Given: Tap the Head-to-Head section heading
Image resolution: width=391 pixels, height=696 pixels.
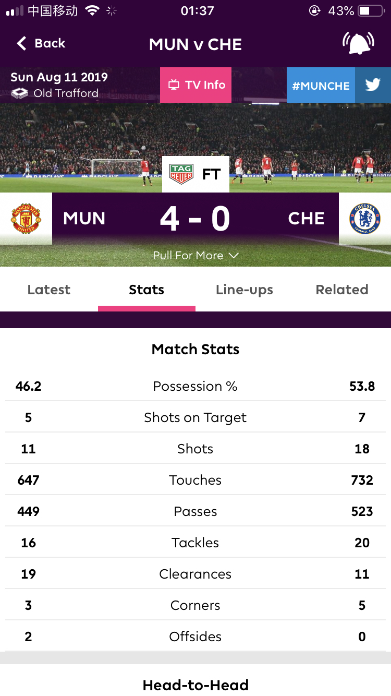Looking at the screenshot, I should pyautogui.click(x=195, y=685).
